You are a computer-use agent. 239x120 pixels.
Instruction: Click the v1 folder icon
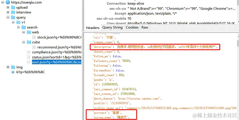coord(19,22)
